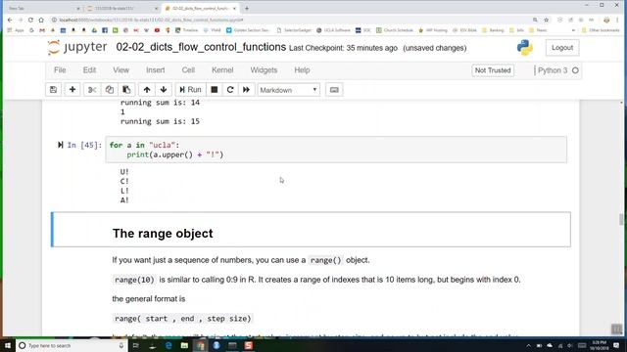Open the Widgets menu

pos(264,69)
